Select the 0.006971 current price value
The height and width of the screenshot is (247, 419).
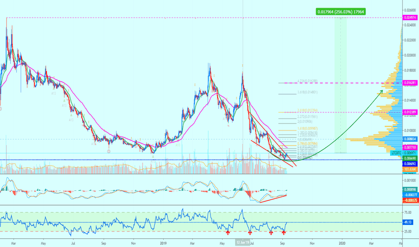[410, 153]
